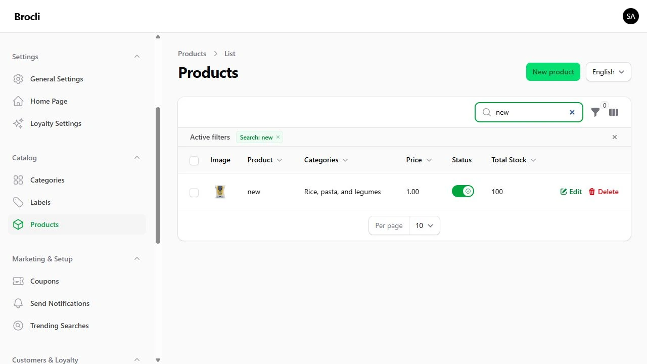Toggle the status switch for product 'new'
The width and height of the screenshot is (647, 364).
pos(463,191)
